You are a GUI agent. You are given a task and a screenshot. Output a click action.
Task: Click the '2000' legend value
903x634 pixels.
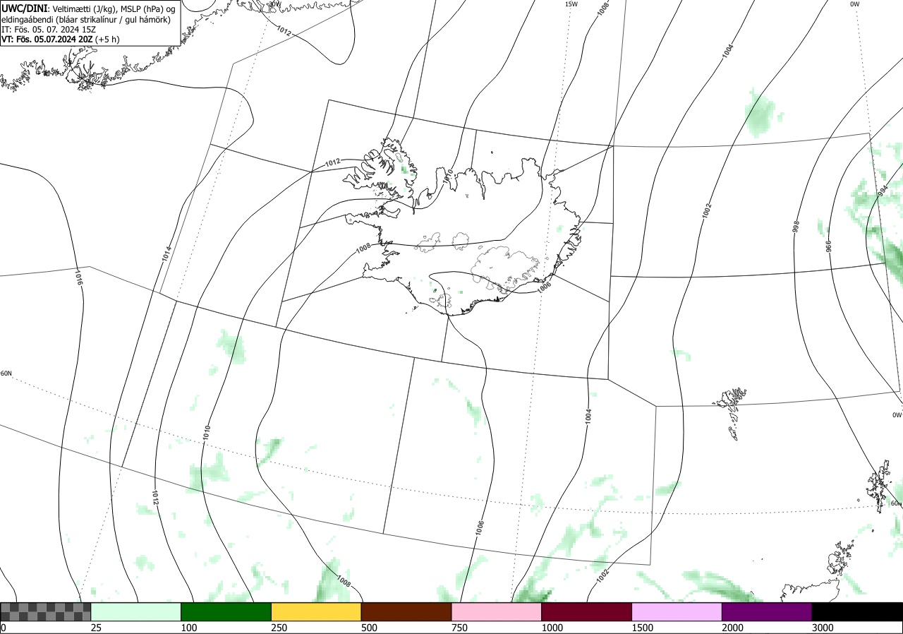click(x=732, y=628)
